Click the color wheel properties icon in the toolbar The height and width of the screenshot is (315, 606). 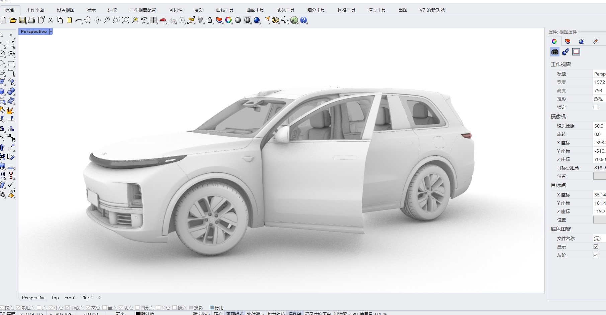[x=229, y=20]
